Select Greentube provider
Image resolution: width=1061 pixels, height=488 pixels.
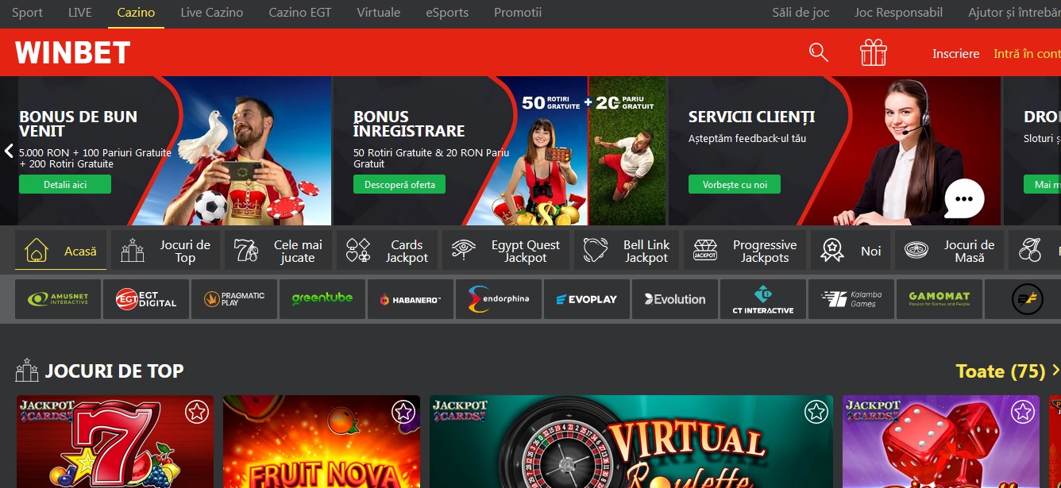click(x=322, y=299)
